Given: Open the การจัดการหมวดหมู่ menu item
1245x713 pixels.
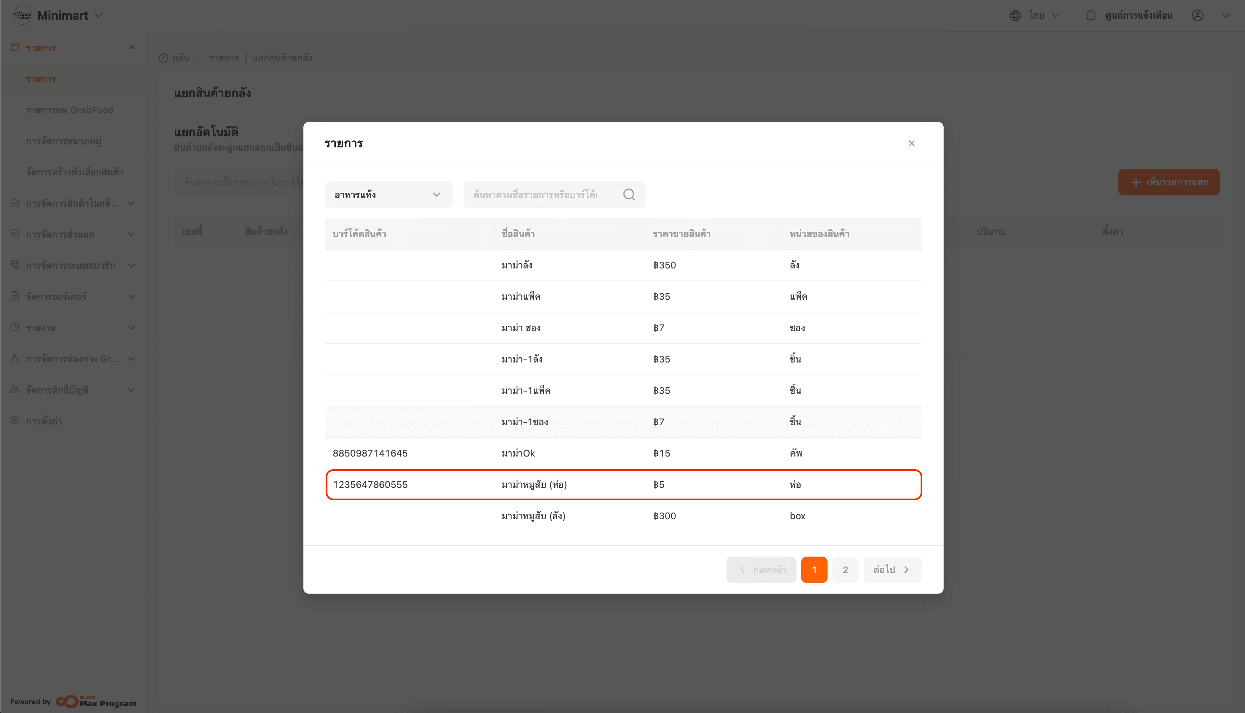Looking at the screenshot, I should (x=64, y=141).
